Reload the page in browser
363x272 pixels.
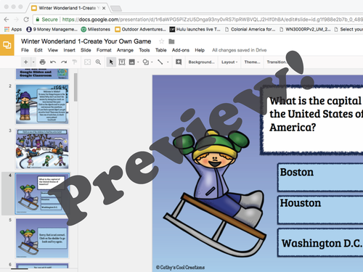(x=26, y=20)
